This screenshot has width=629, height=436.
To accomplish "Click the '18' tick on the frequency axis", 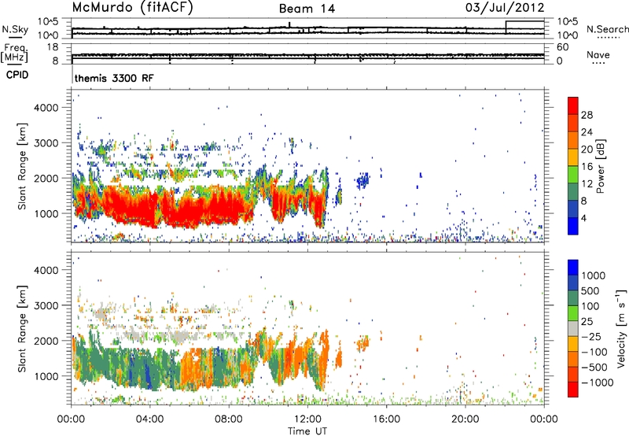I will tap(53, 47).
